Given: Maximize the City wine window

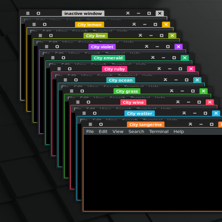Looking at the screenshot, I should click(x=199, y=102).
